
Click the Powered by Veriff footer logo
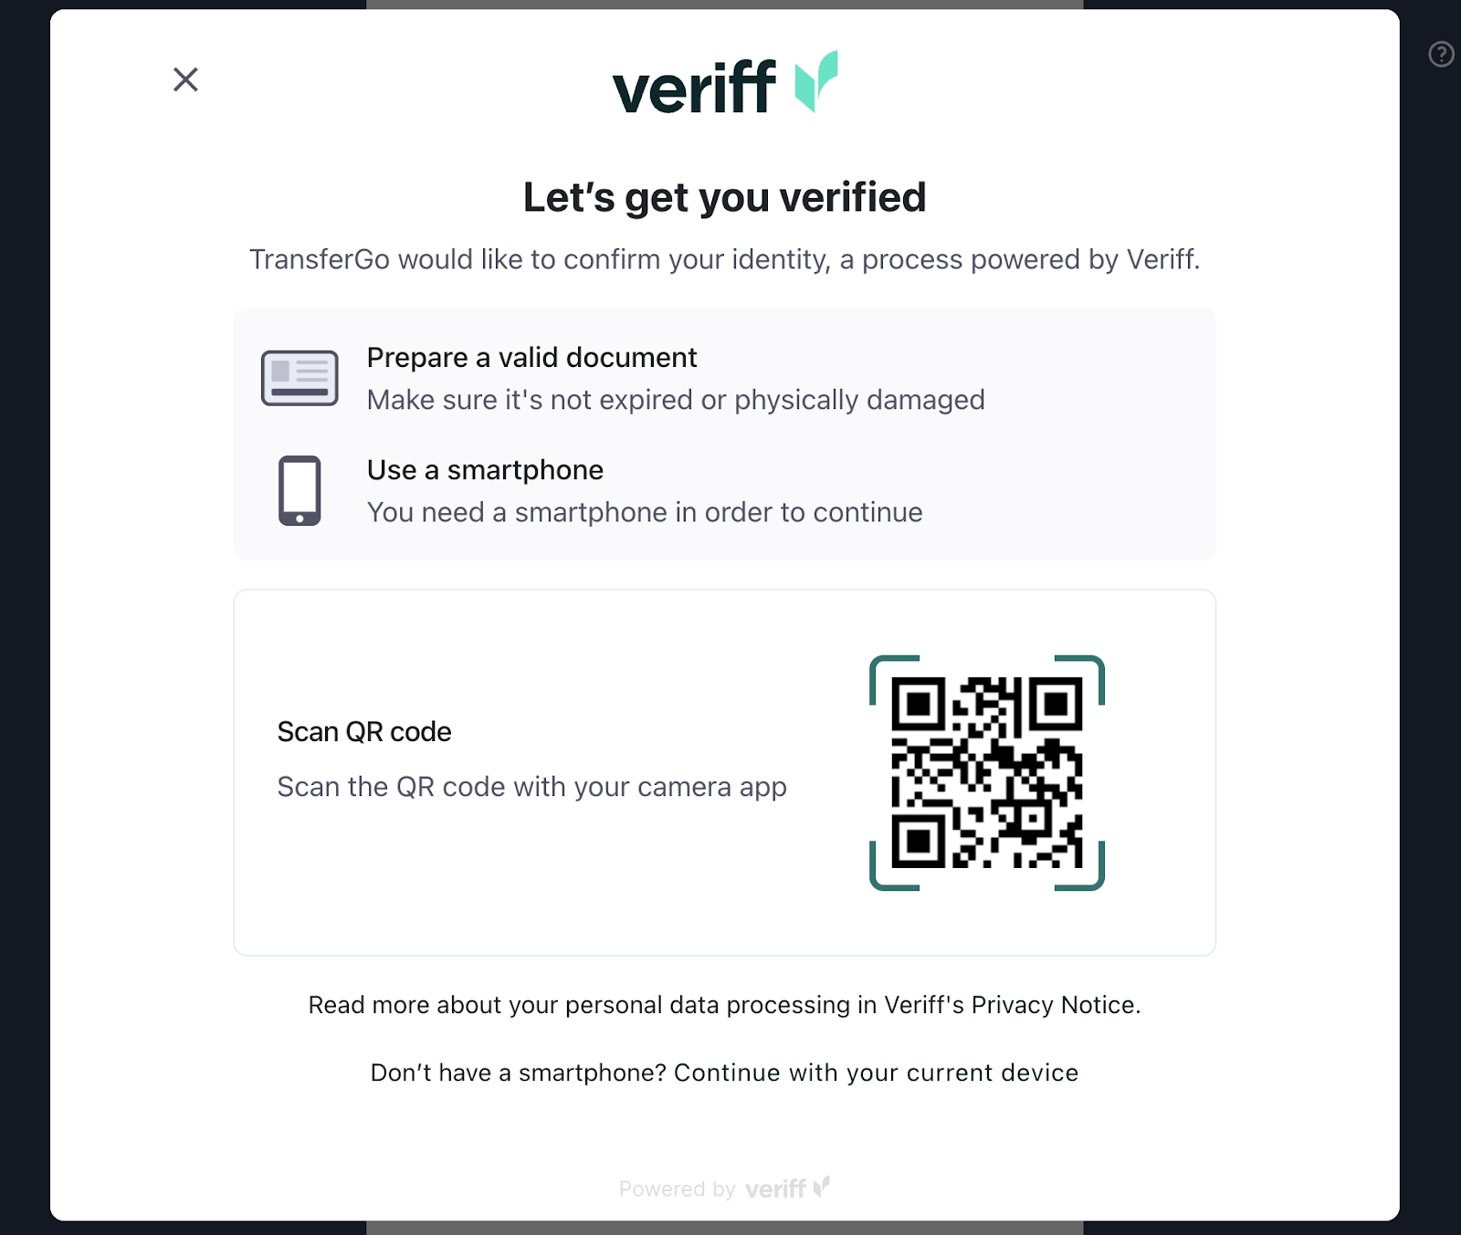[725, 1188]
